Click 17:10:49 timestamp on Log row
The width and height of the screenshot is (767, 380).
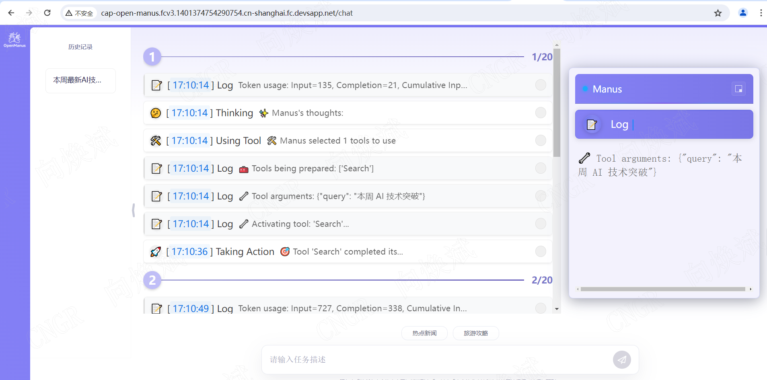coord(191,308)
